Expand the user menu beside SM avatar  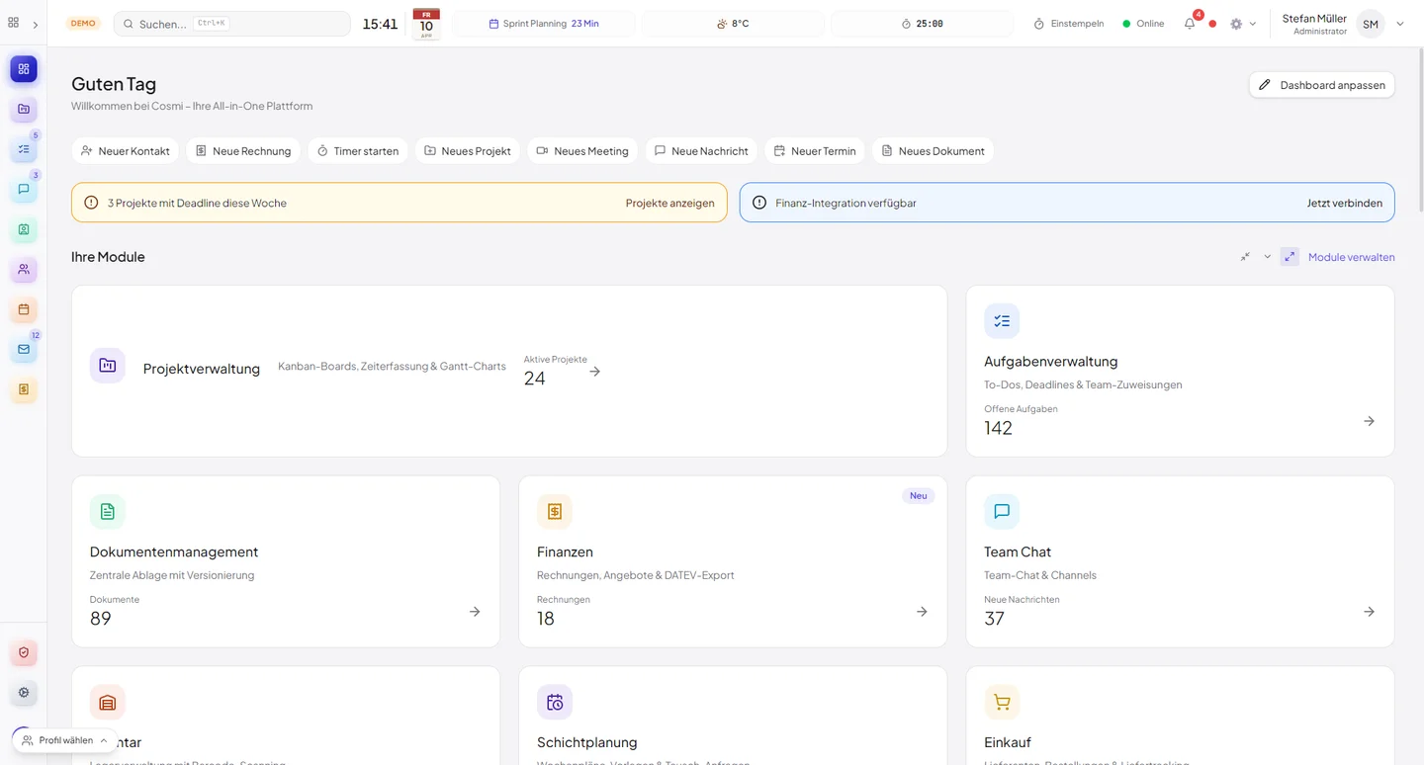click(x=1399, y=23)
